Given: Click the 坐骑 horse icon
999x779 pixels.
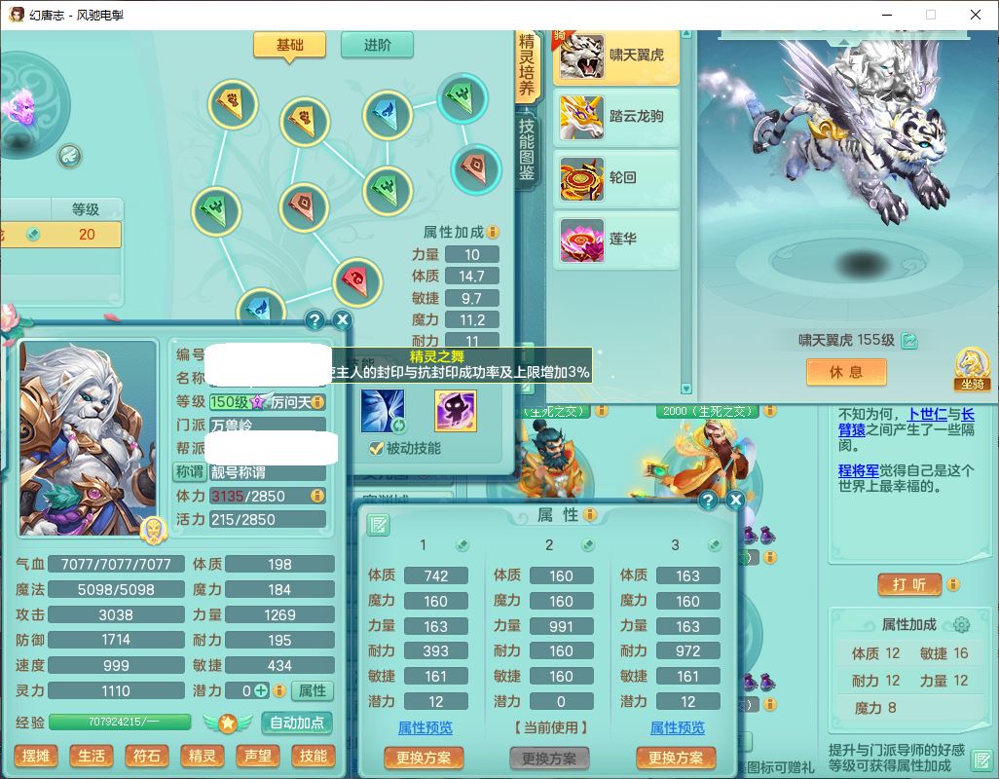Looking at the screenshot, I should [x=973, y=369].
